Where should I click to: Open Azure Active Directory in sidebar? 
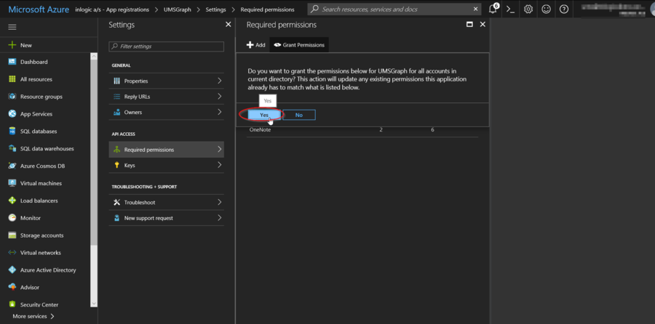[48, 270]
